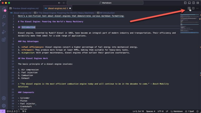
Task: Click the '### Components' heading line
Action: tap(26, 92)
